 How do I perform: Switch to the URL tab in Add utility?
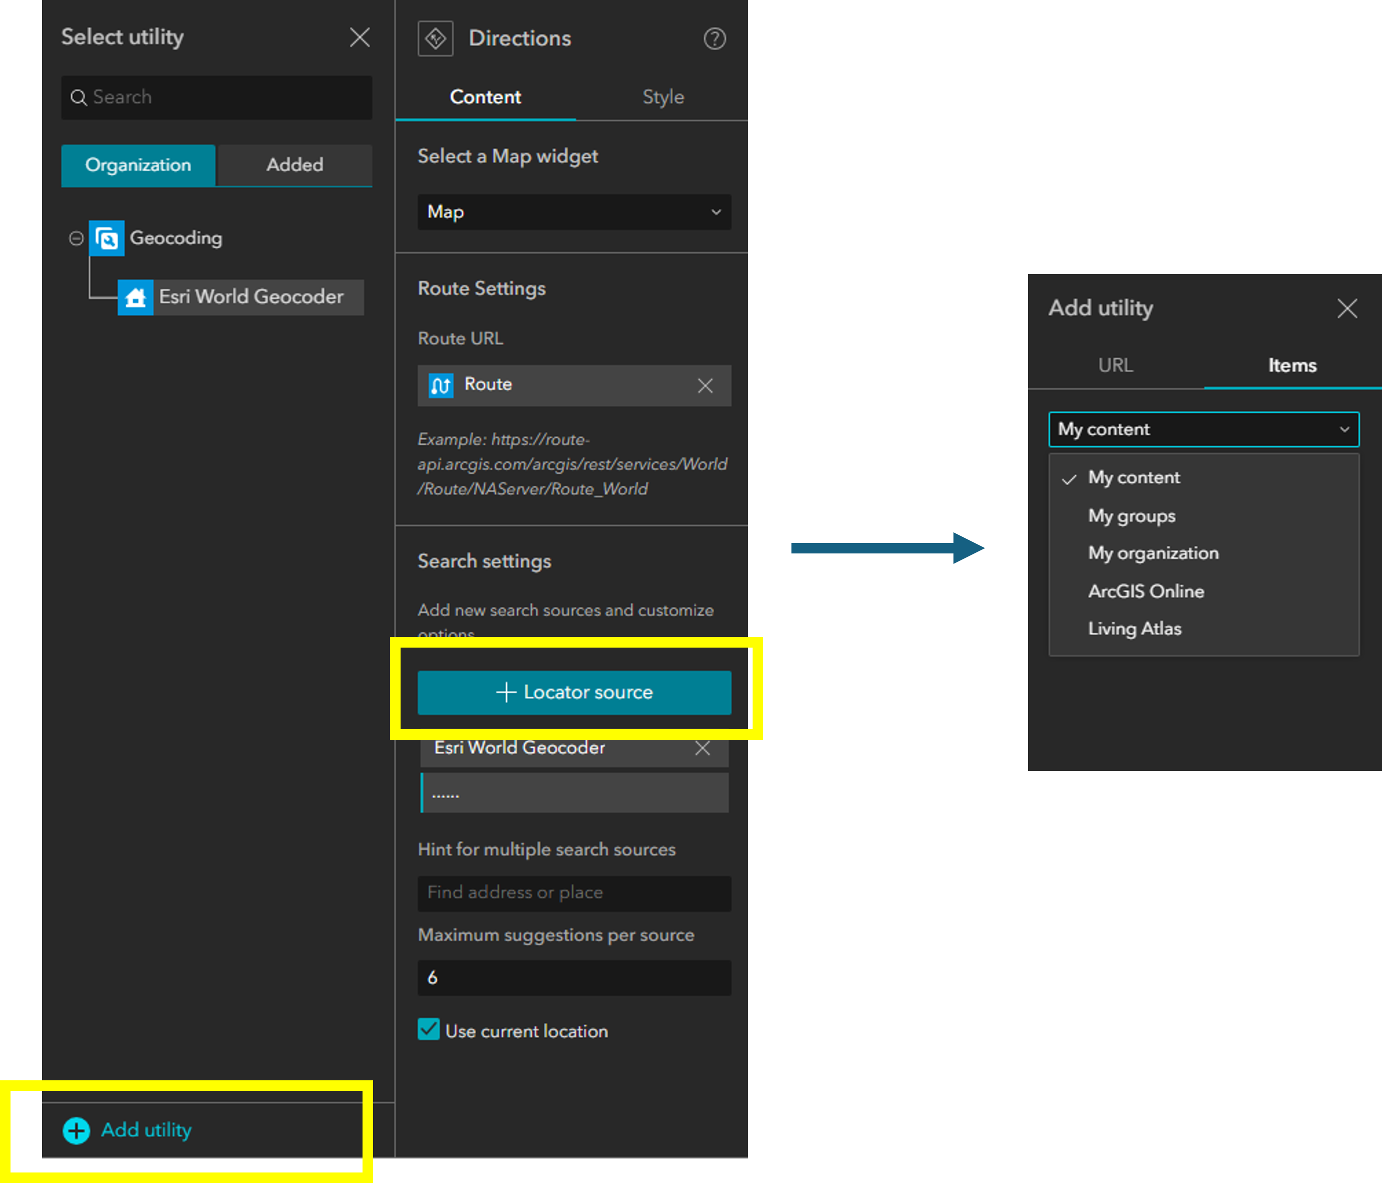click(x=1115, y=366)
